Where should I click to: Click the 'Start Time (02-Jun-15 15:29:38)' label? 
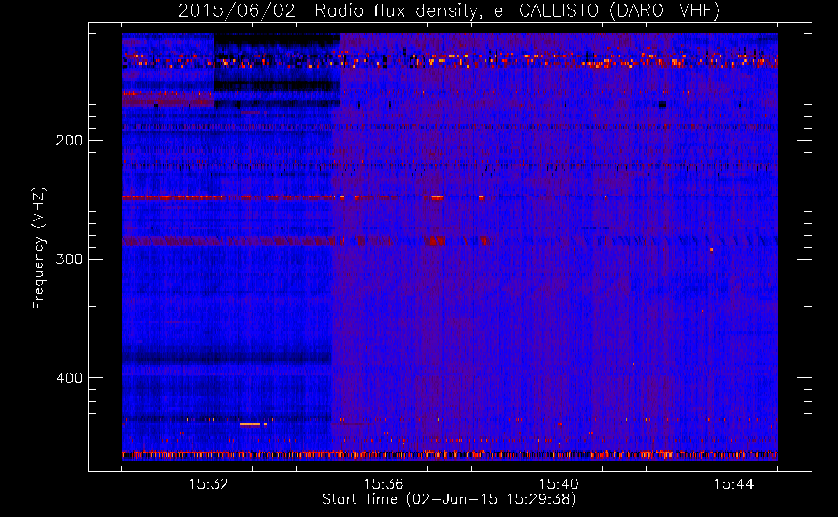[449, 499]
